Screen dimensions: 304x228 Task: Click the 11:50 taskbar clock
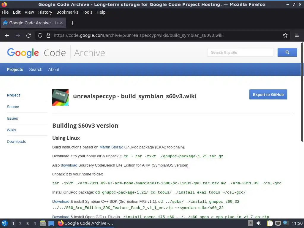(x=297, y=223)
